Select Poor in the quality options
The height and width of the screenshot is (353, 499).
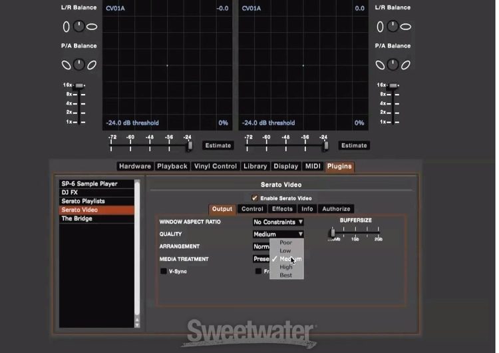285,243
